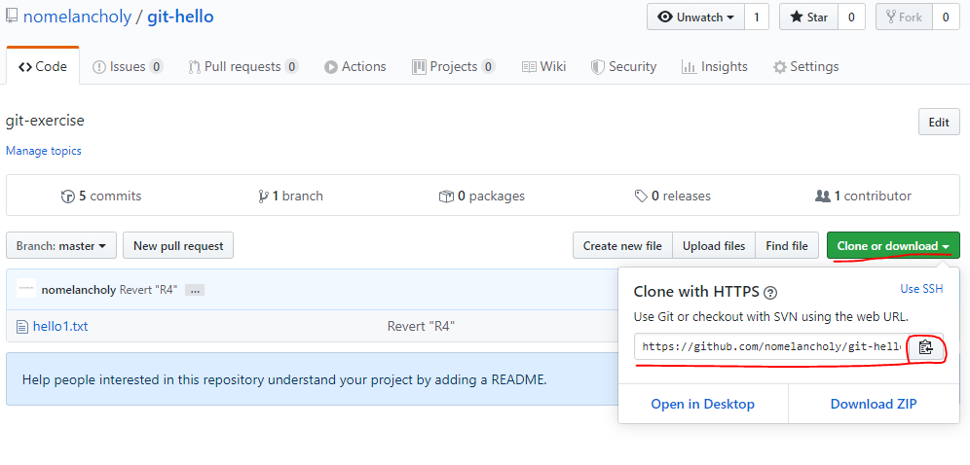The height and width of the screenshot is (465, 970).
Task: Expand the commit message ellipsis button
Action: coord(194,290)
